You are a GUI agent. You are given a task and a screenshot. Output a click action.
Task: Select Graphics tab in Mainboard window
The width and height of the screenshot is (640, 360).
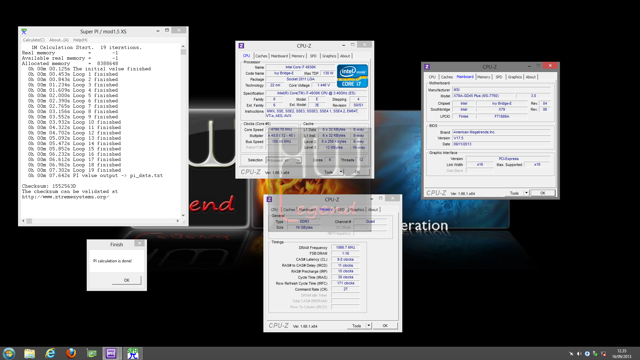coord(515,77)
